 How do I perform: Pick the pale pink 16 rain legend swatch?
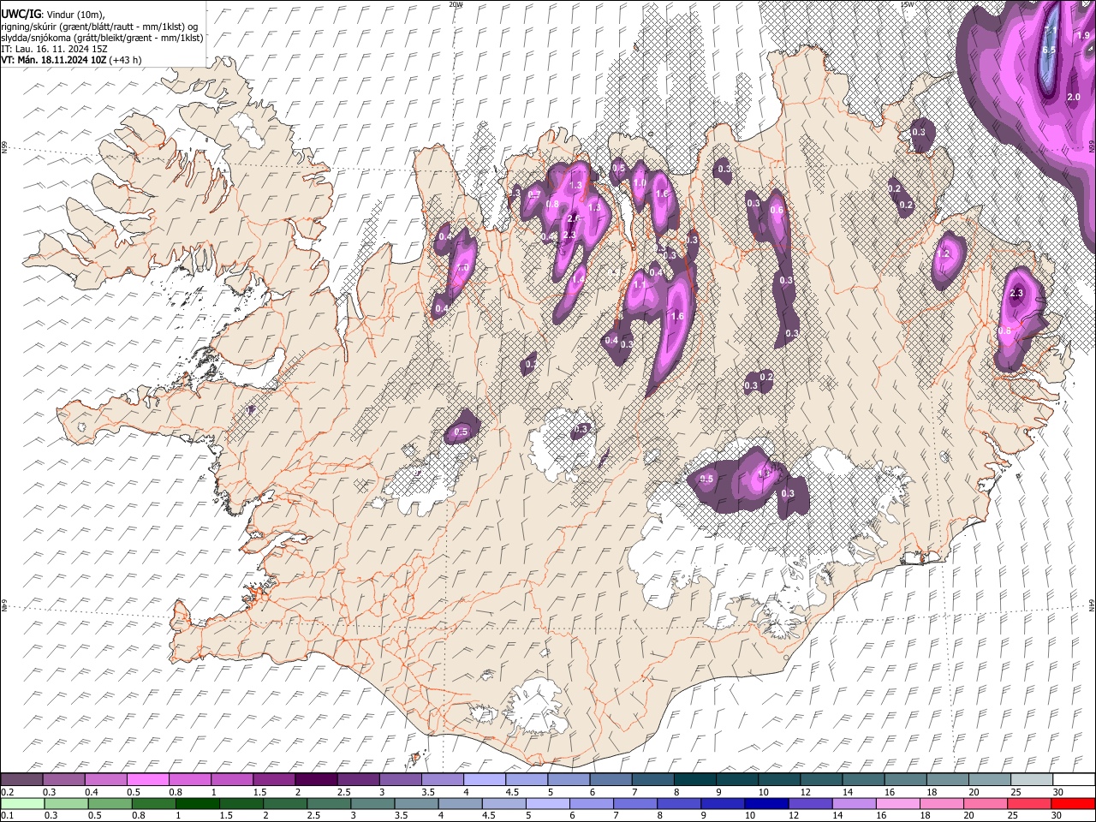899,804
